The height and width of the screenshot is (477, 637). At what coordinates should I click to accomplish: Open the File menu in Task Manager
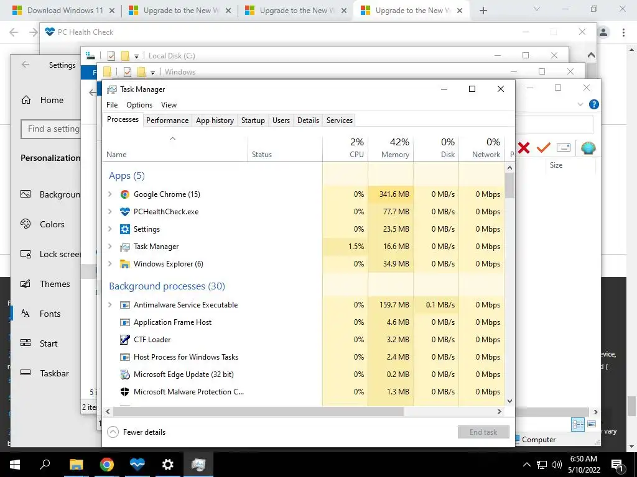(112, 105)
